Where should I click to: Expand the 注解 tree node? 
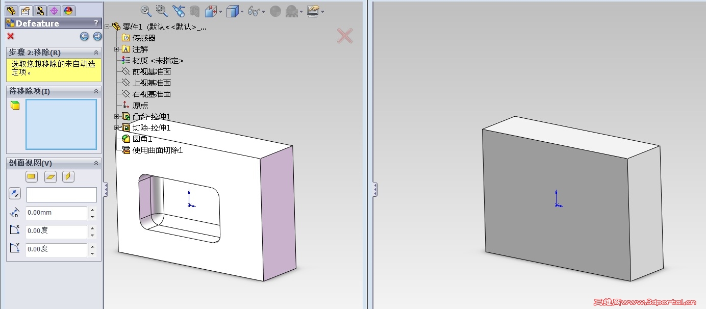116,49
